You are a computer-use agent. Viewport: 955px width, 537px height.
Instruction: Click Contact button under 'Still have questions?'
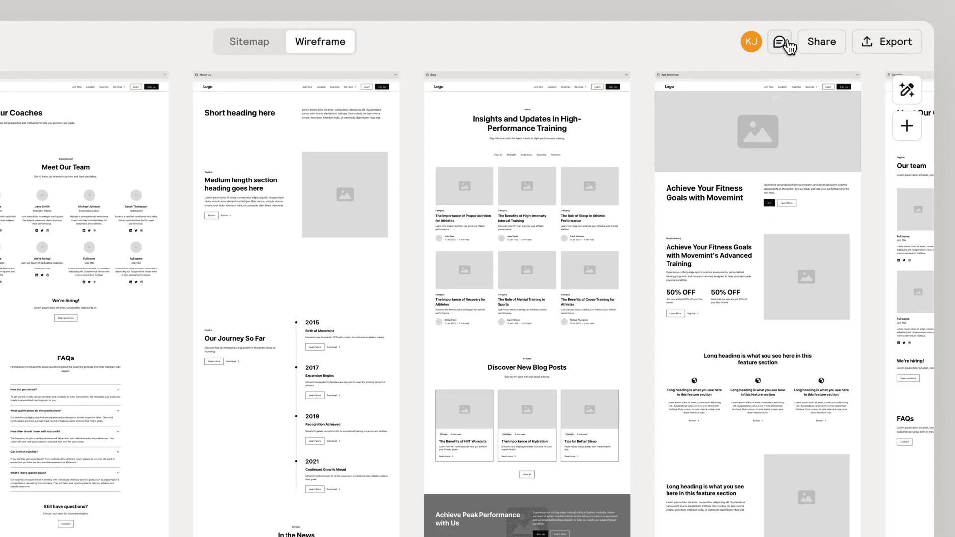66,524
